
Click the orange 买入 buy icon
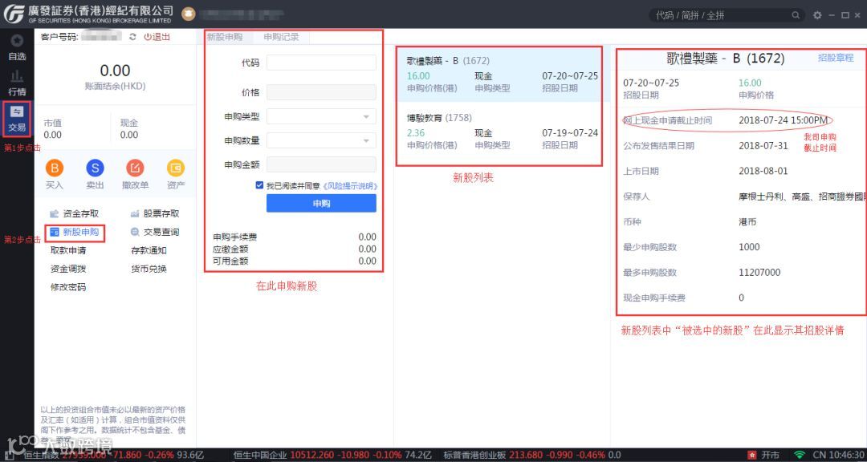click(55, 168)
